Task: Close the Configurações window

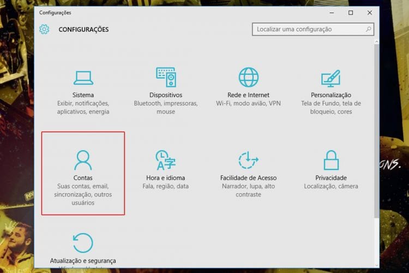Action: pyautogui.click(x=370, y=13)
